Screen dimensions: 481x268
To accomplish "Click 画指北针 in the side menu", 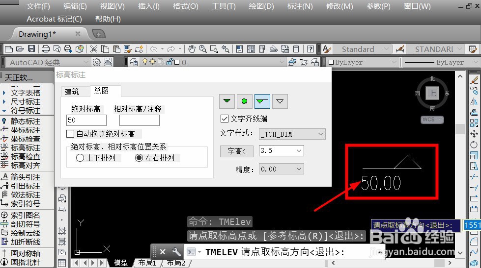I will click(x=26, y=262).
